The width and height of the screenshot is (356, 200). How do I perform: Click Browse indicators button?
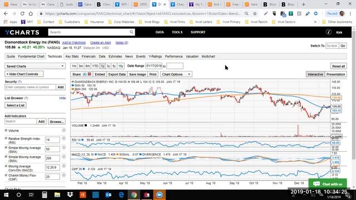(x=57, y=122)
